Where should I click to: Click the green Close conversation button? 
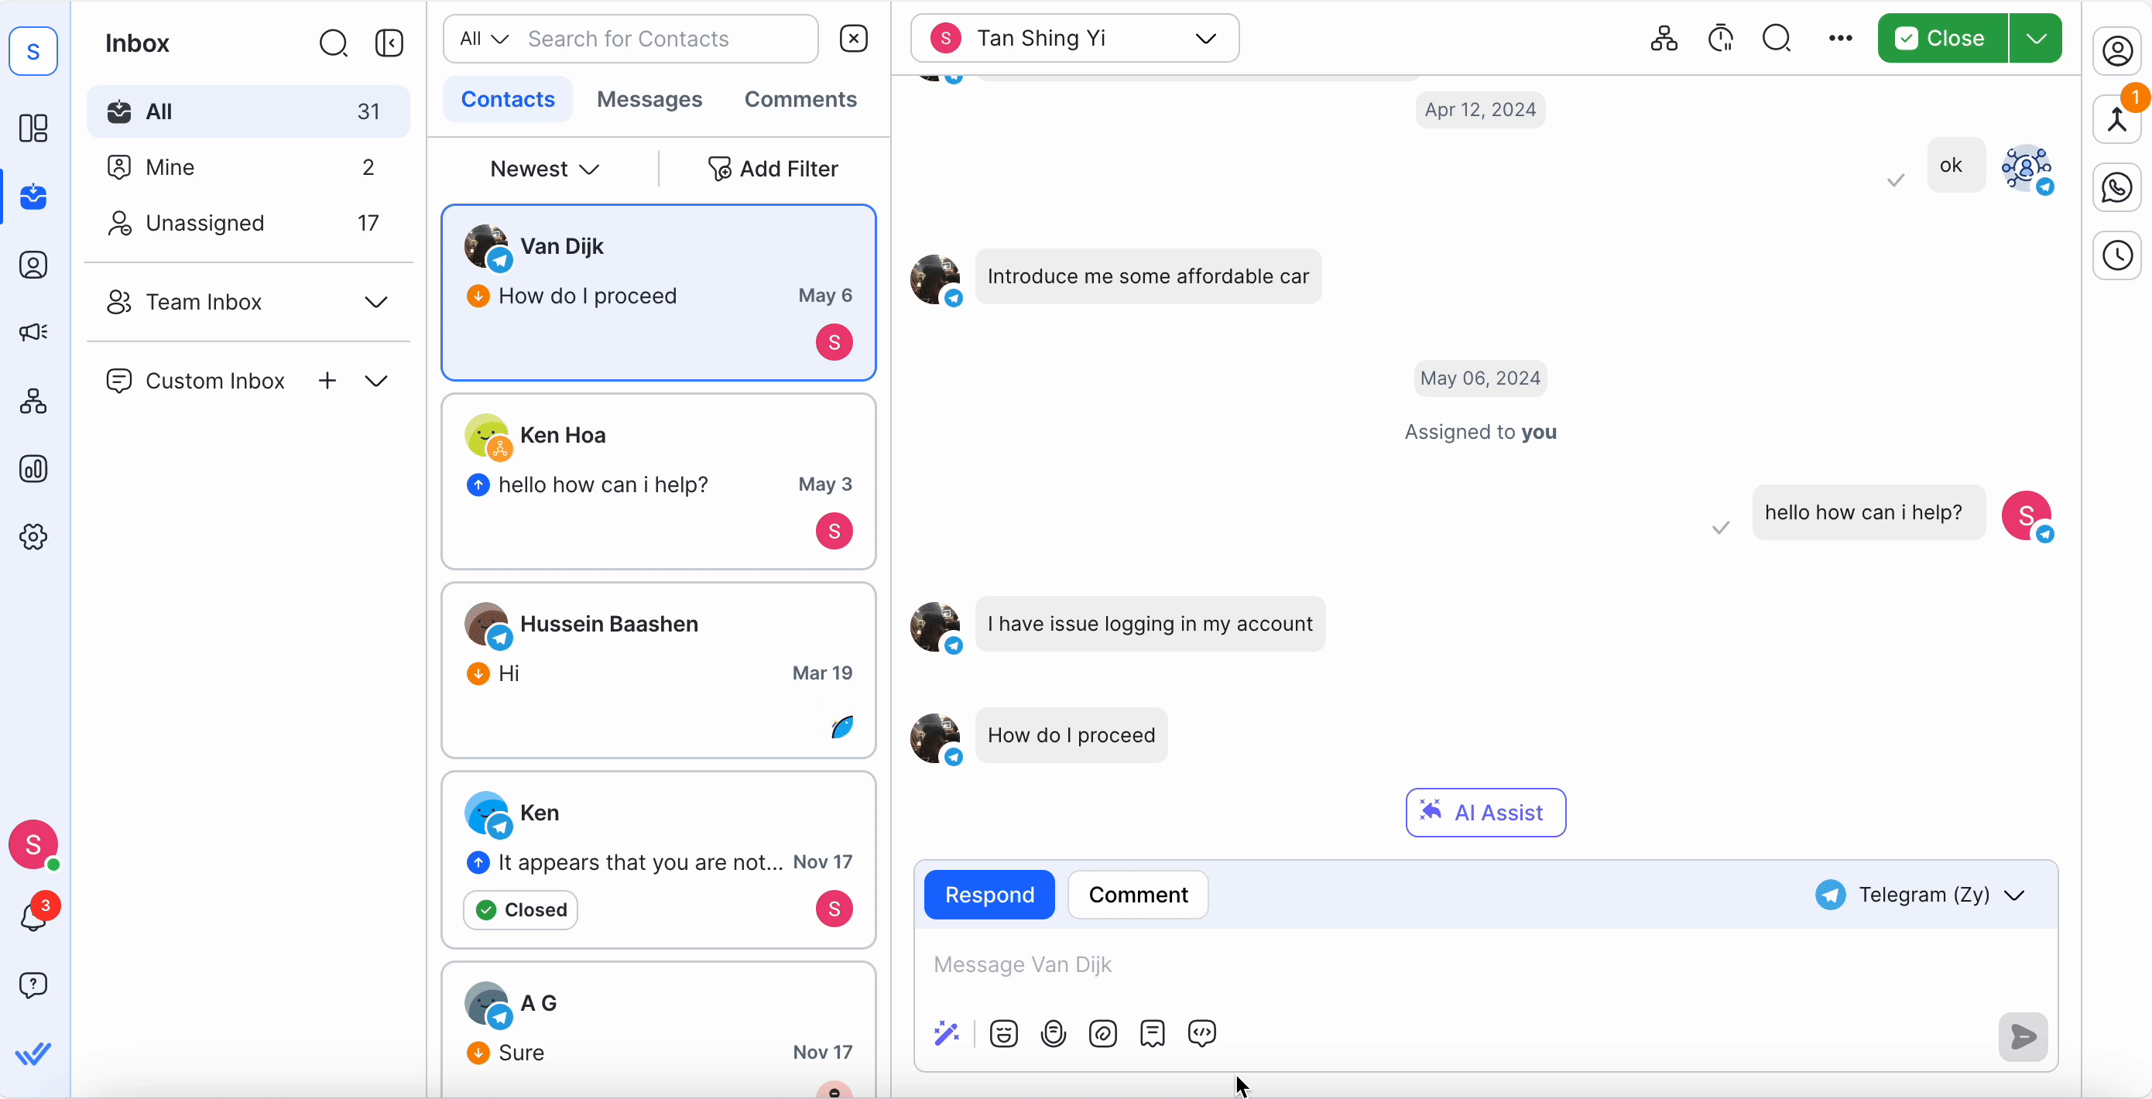[x=1941, y=39]
